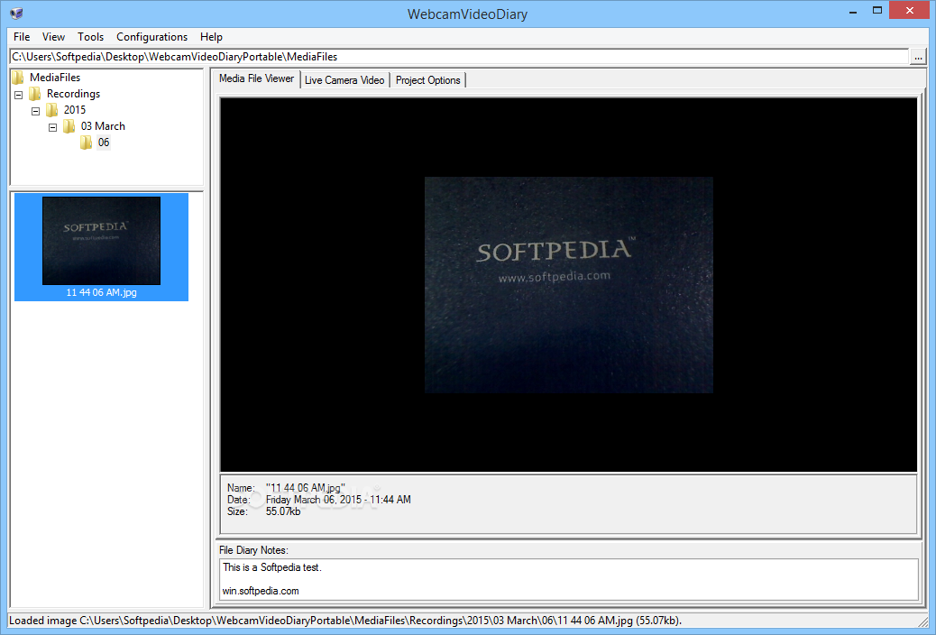Click the '11 44 06 AM.jpg' thumbnail caption

pos(102,293)
